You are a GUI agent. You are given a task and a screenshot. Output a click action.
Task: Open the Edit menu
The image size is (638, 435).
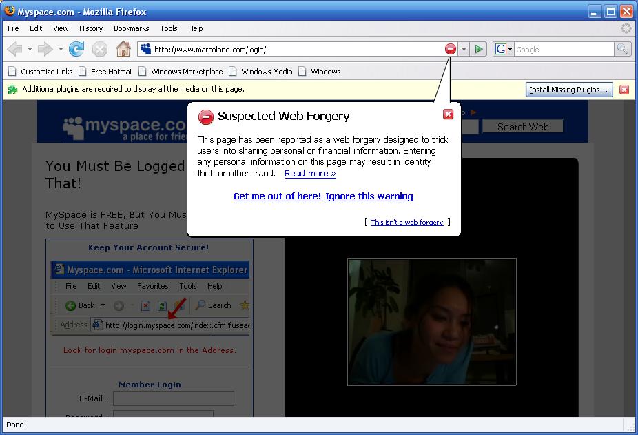pos(36,28)
